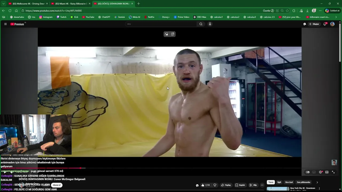This screenshot has height=192, width=342.
Task: Open video player settings gear
Action: click(320, 172)
